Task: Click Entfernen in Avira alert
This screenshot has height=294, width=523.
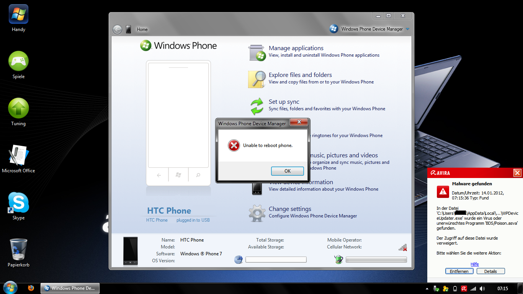Action: pyautogui.click(x=459, y=271)
